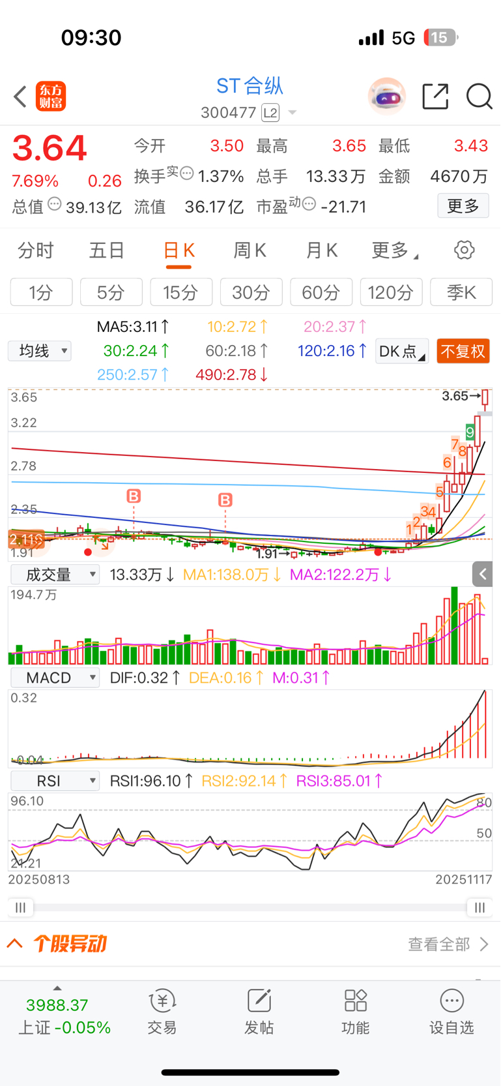Select the 120分 period button
This screenshot has width=501, height=1086.
click(392, 292)
